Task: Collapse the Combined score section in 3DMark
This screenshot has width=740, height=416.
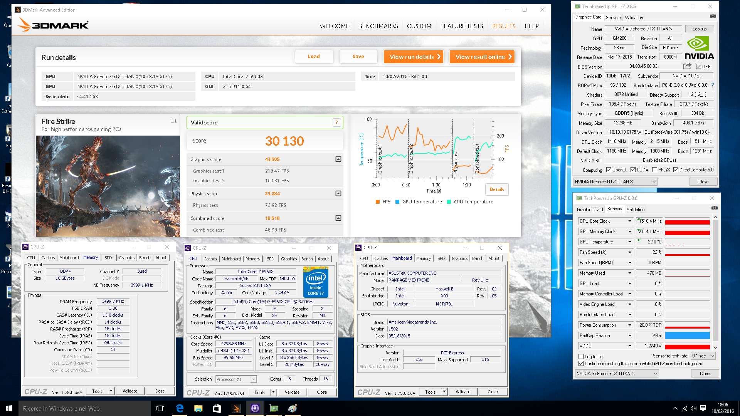Action: (x=338, y=218)
